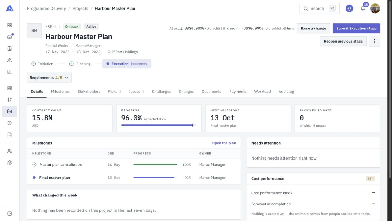Click the Final master plan 92% progress bar
This screenshot has height=221, width=392.
pos(155,178)
